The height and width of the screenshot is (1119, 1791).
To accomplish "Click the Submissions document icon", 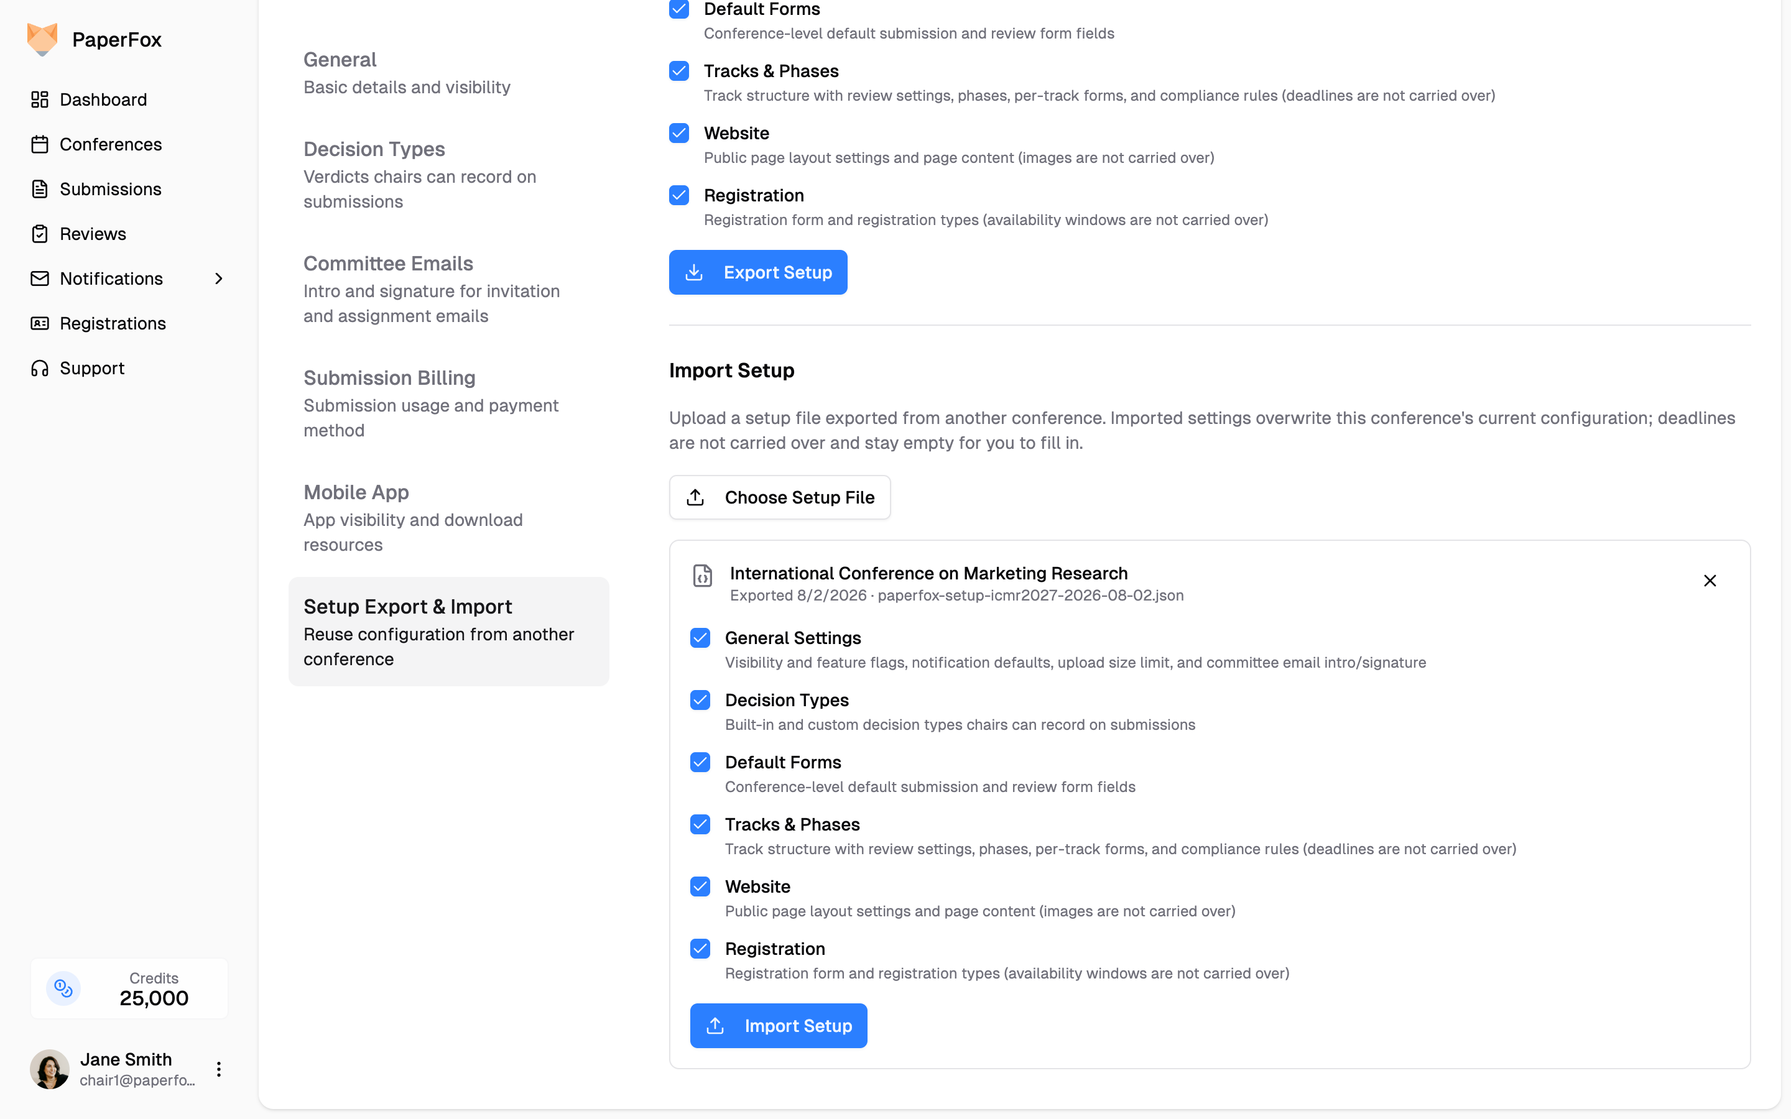I will (x=40, y=189).
